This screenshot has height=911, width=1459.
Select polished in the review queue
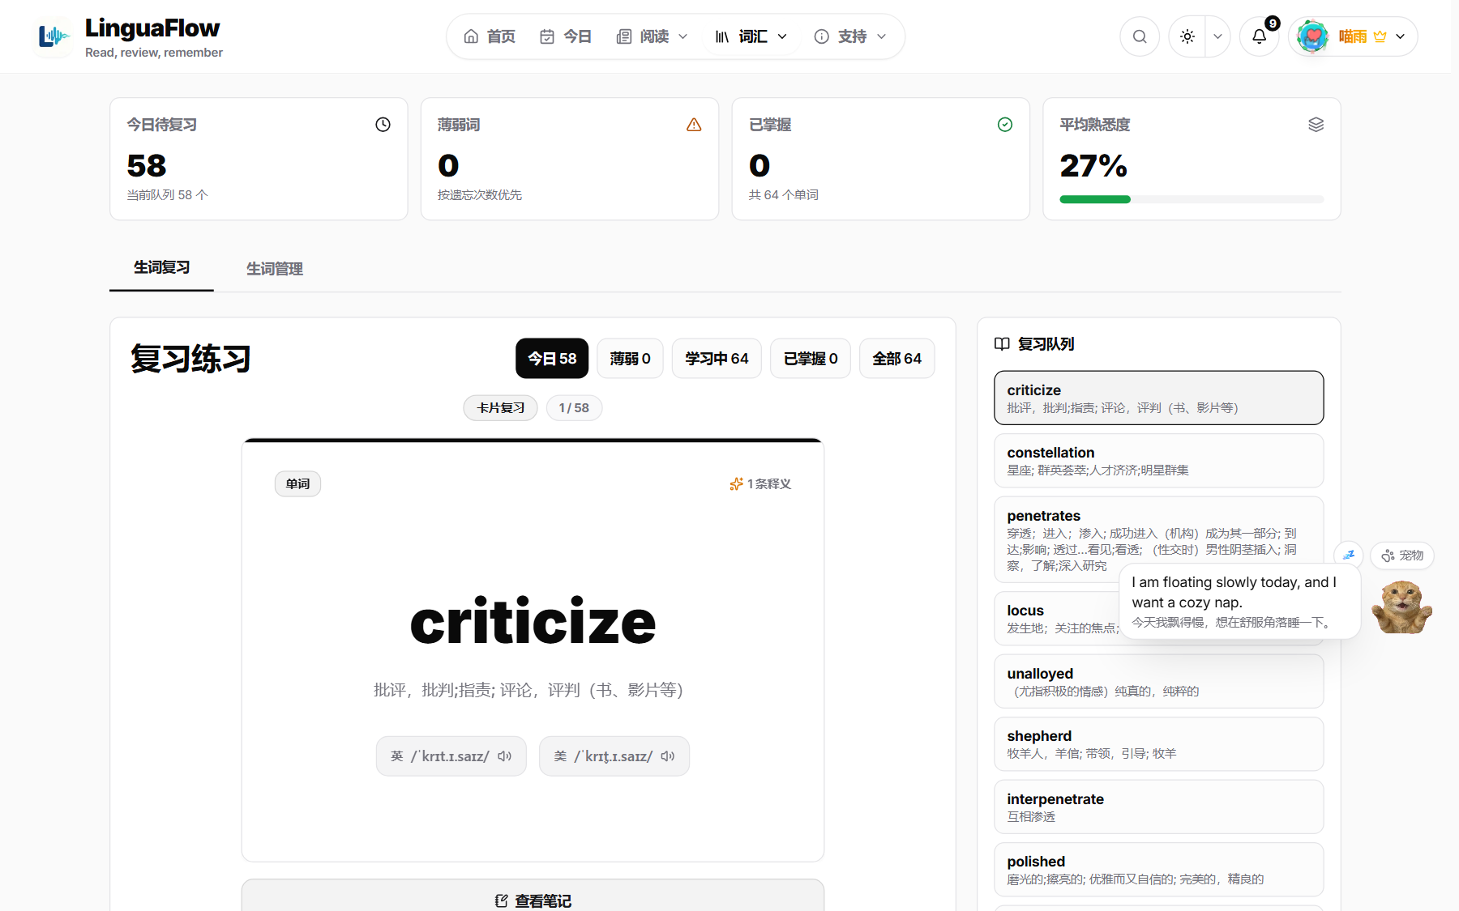[1159, 870]
